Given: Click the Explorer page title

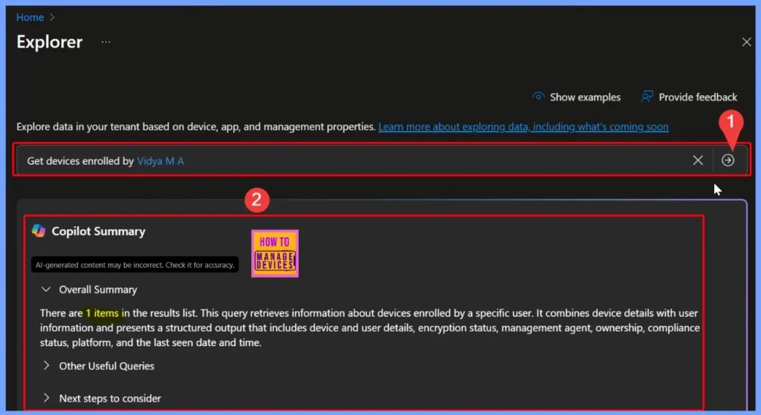Looking at the screenshot, I should coord(50,42).
